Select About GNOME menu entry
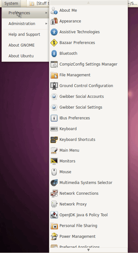 pos(22,45)
